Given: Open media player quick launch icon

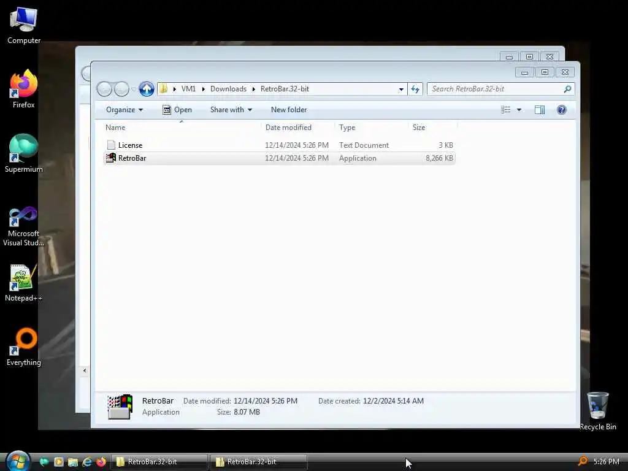Looking at the screenshot, I should pos(58,462).
